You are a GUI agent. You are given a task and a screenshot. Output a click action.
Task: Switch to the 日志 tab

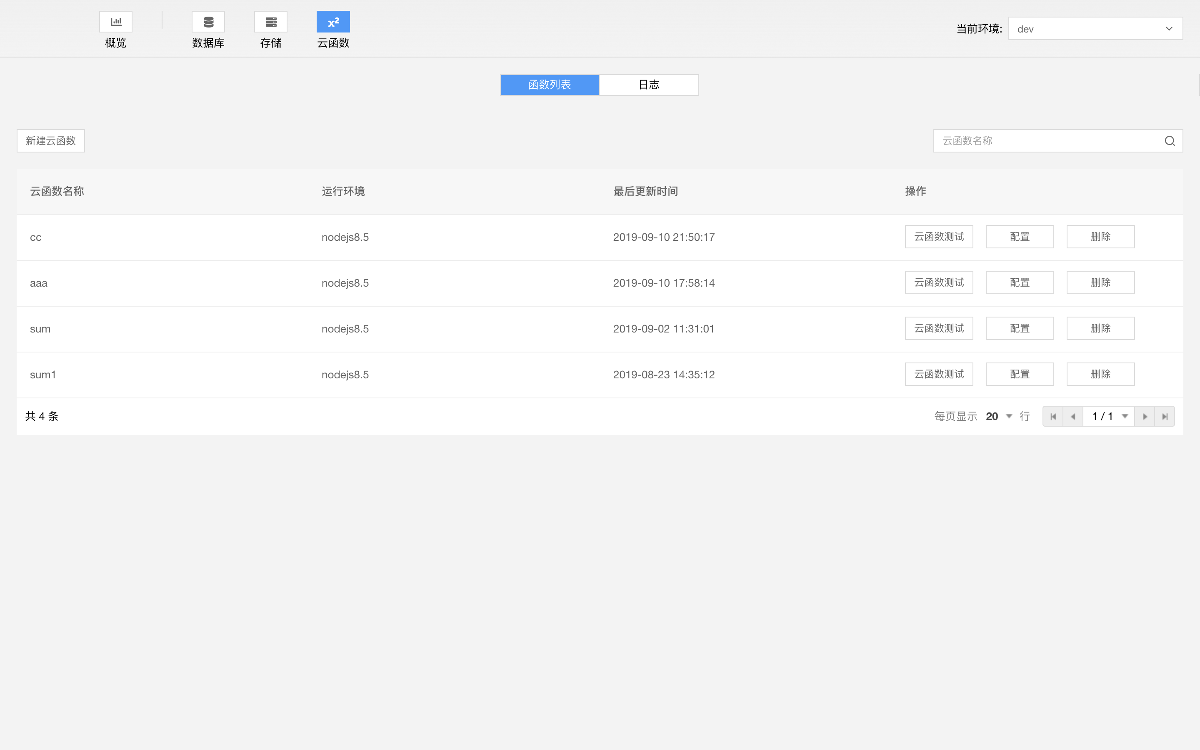click(649, 85)
